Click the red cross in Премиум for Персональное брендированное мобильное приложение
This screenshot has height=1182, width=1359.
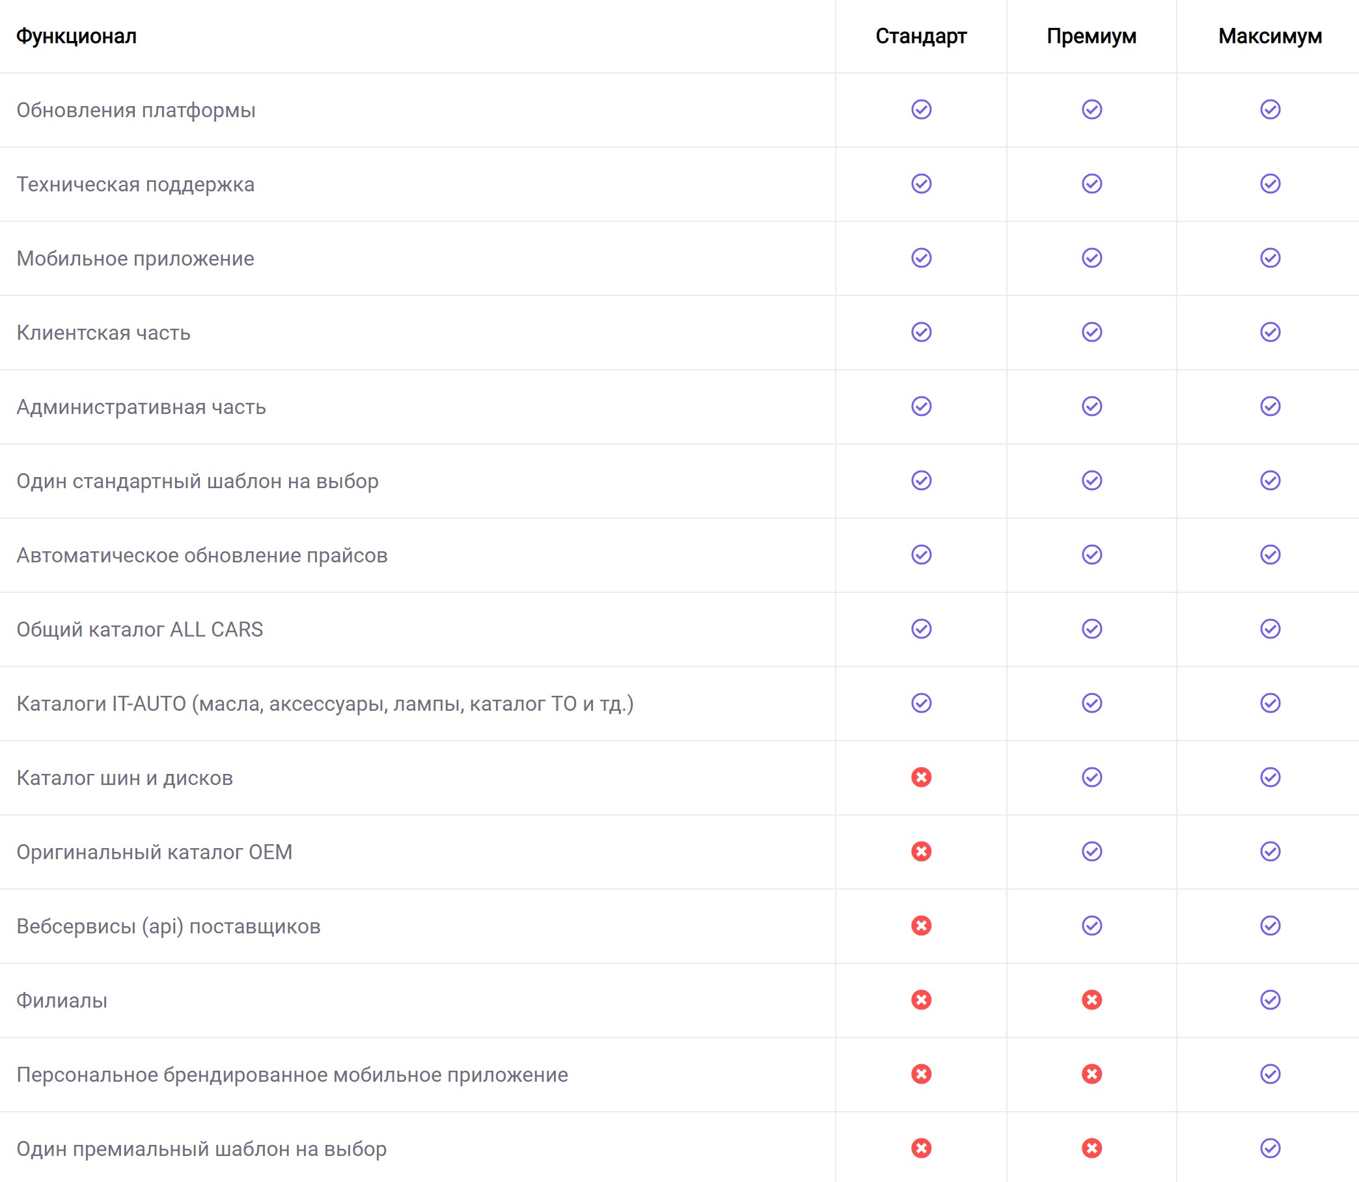pos(1091,1074)
